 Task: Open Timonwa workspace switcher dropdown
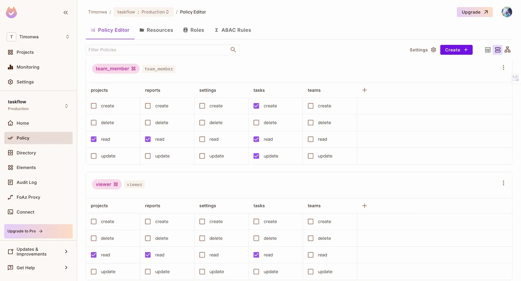pos(38,37)
